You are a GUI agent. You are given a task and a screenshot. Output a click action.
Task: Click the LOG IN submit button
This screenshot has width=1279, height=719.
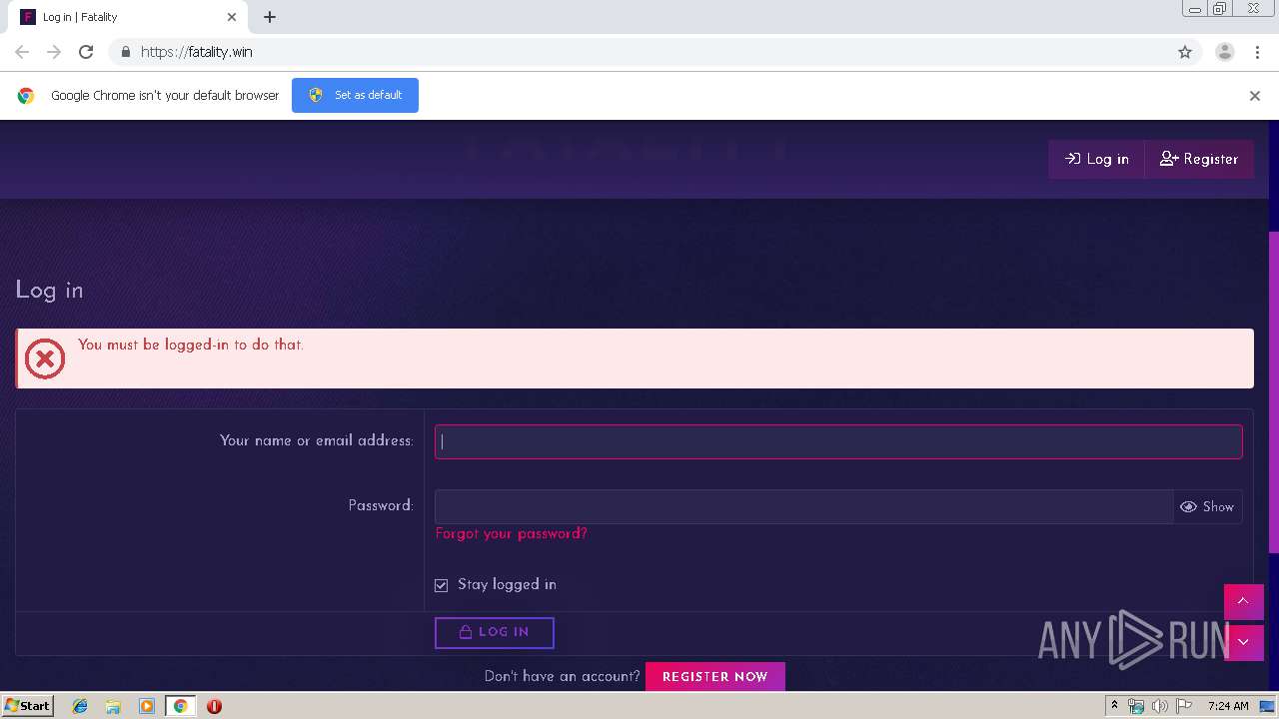coord(494,632)
